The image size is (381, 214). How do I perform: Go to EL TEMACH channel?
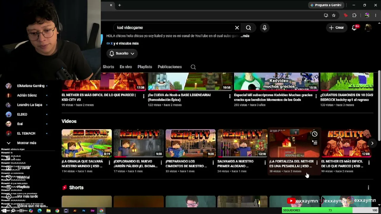27,133
